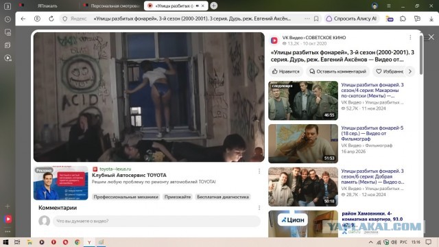Image resolution: width=439 pixels, height=247 pixels.
Task: Click Профессиональные механики ad chip
Action: click(x=126, y=197)
